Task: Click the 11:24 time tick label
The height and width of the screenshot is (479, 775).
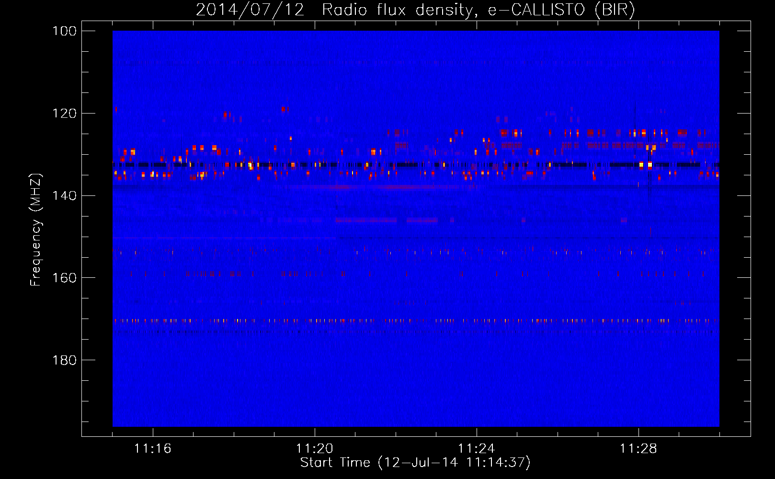Action: tap(477, 448)
